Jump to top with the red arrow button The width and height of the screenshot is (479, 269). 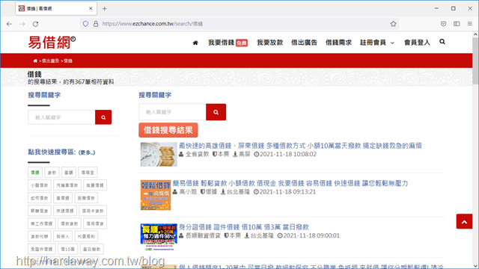point(464,221)
